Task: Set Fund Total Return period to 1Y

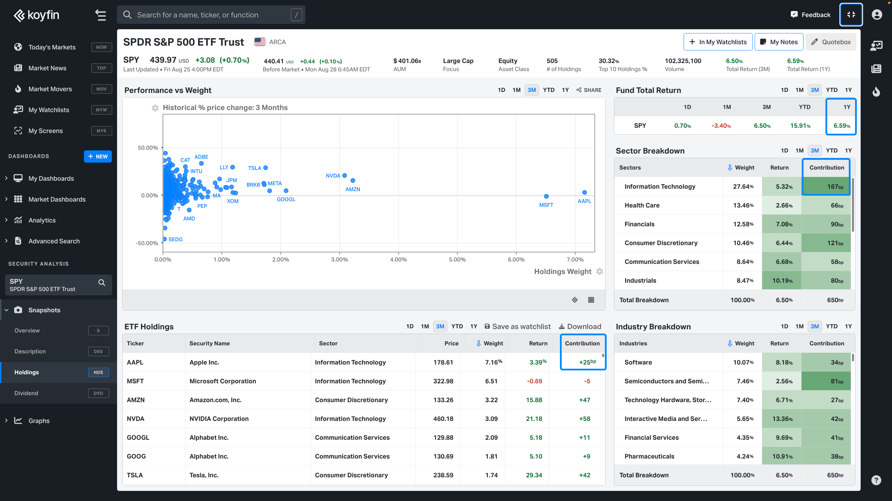Action: (848, 90)
